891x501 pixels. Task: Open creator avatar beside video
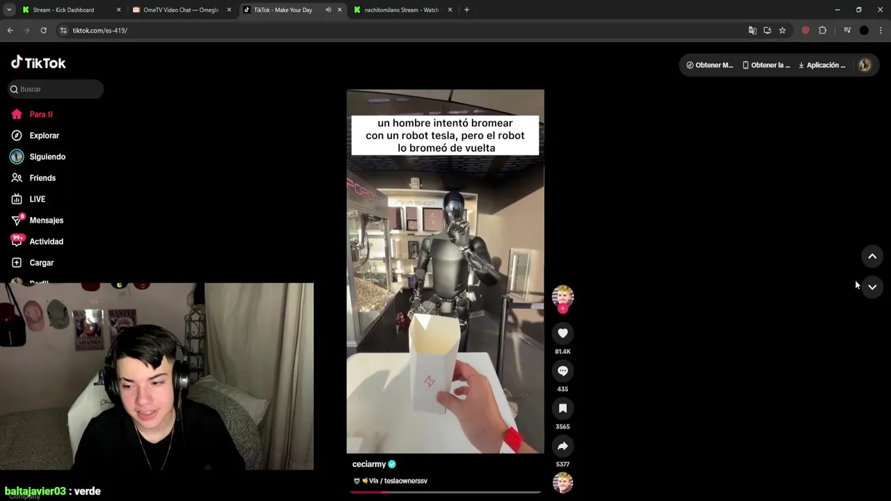(562, 296)
